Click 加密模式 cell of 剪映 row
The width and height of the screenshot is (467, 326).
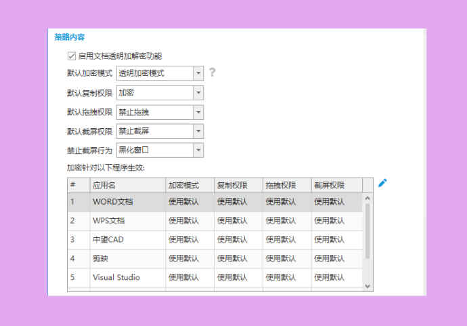pyautogui.click(x=190, y=259)
